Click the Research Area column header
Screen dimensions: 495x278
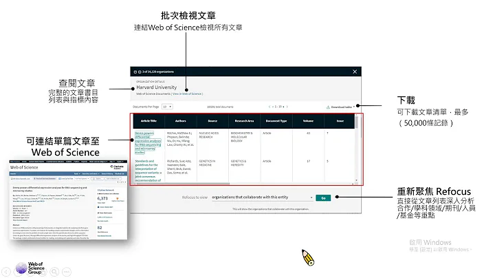click(x=244, y=121)
